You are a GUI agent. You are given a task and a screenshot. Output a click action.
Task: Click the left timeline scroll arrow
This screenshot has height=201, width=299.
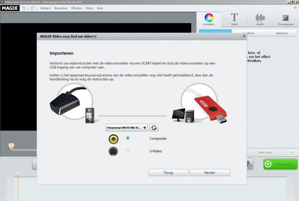coord(9,192)
